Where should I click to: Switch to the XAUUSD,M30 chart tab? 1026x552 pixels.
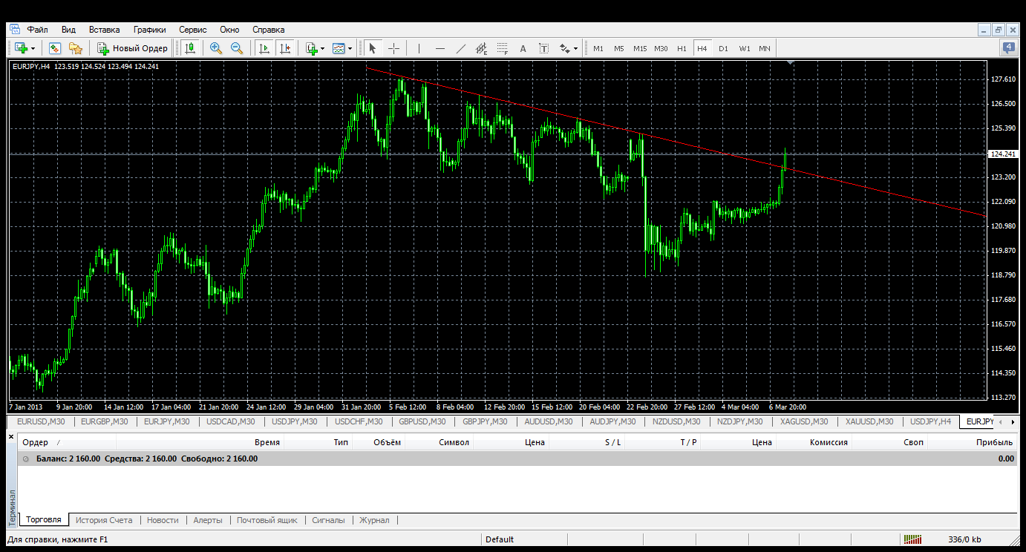(870, 421)
